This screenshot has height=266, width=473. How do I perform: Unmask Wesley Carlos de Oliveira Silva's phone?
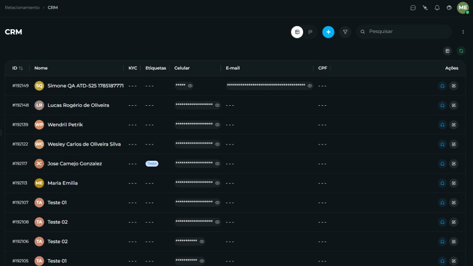217,145
